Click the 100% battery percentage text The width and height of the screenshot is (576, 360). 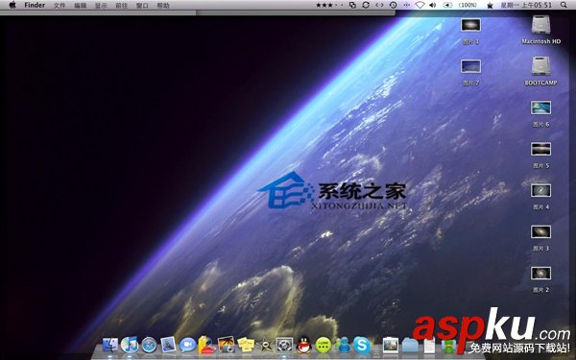(468, 5)
